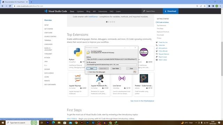Open Task View in the taskbar

(42, 123)
